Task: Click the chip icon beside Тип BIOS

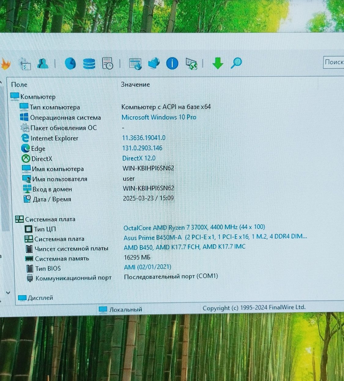Action: point(30,268)
